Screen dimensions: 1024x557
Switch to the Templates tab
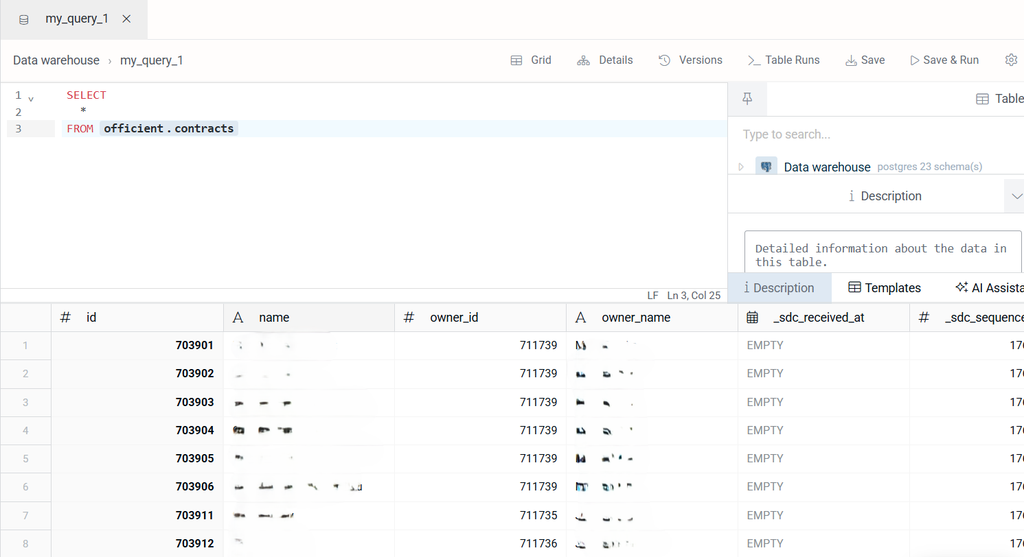(x=885, y=288)
